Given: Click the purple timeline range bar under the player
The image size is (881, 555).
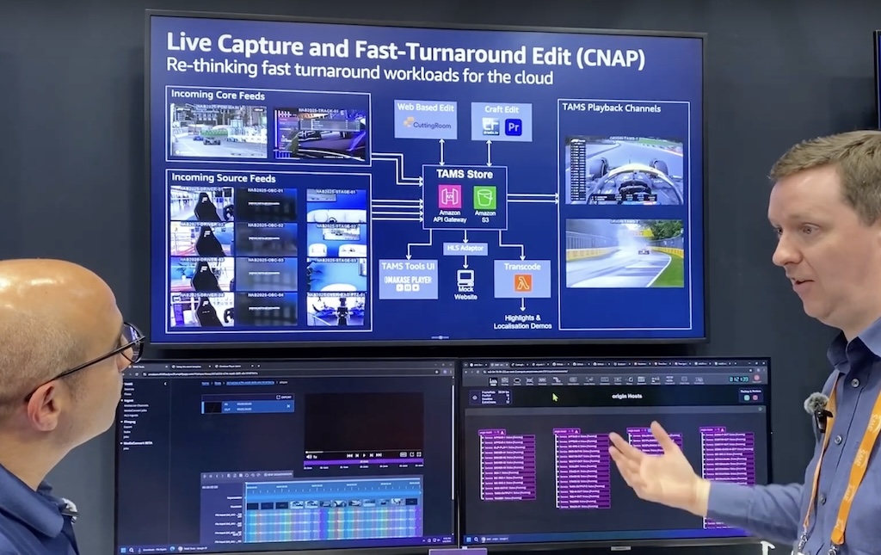Looking at the screenshot, I should tap(364, 462).
